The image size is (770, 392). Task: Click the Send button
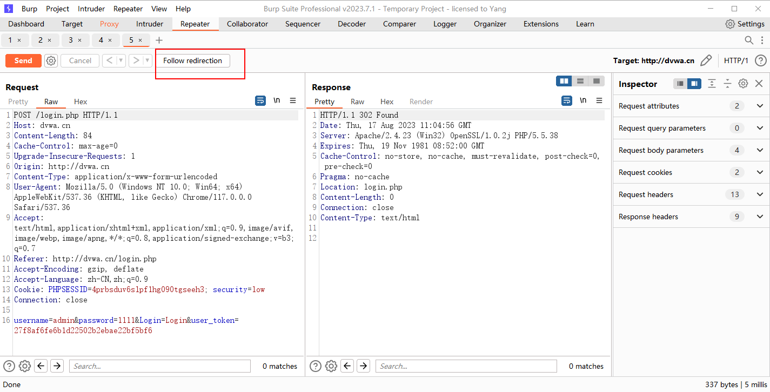pos(23,60)
